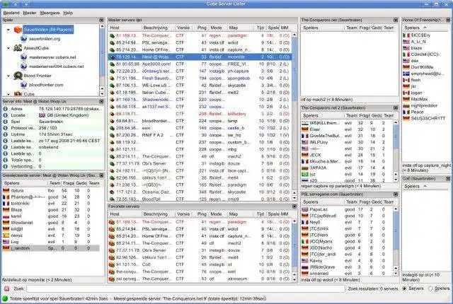
Task: Click the Sauerbraten game icon
Action: pos(18,30)
